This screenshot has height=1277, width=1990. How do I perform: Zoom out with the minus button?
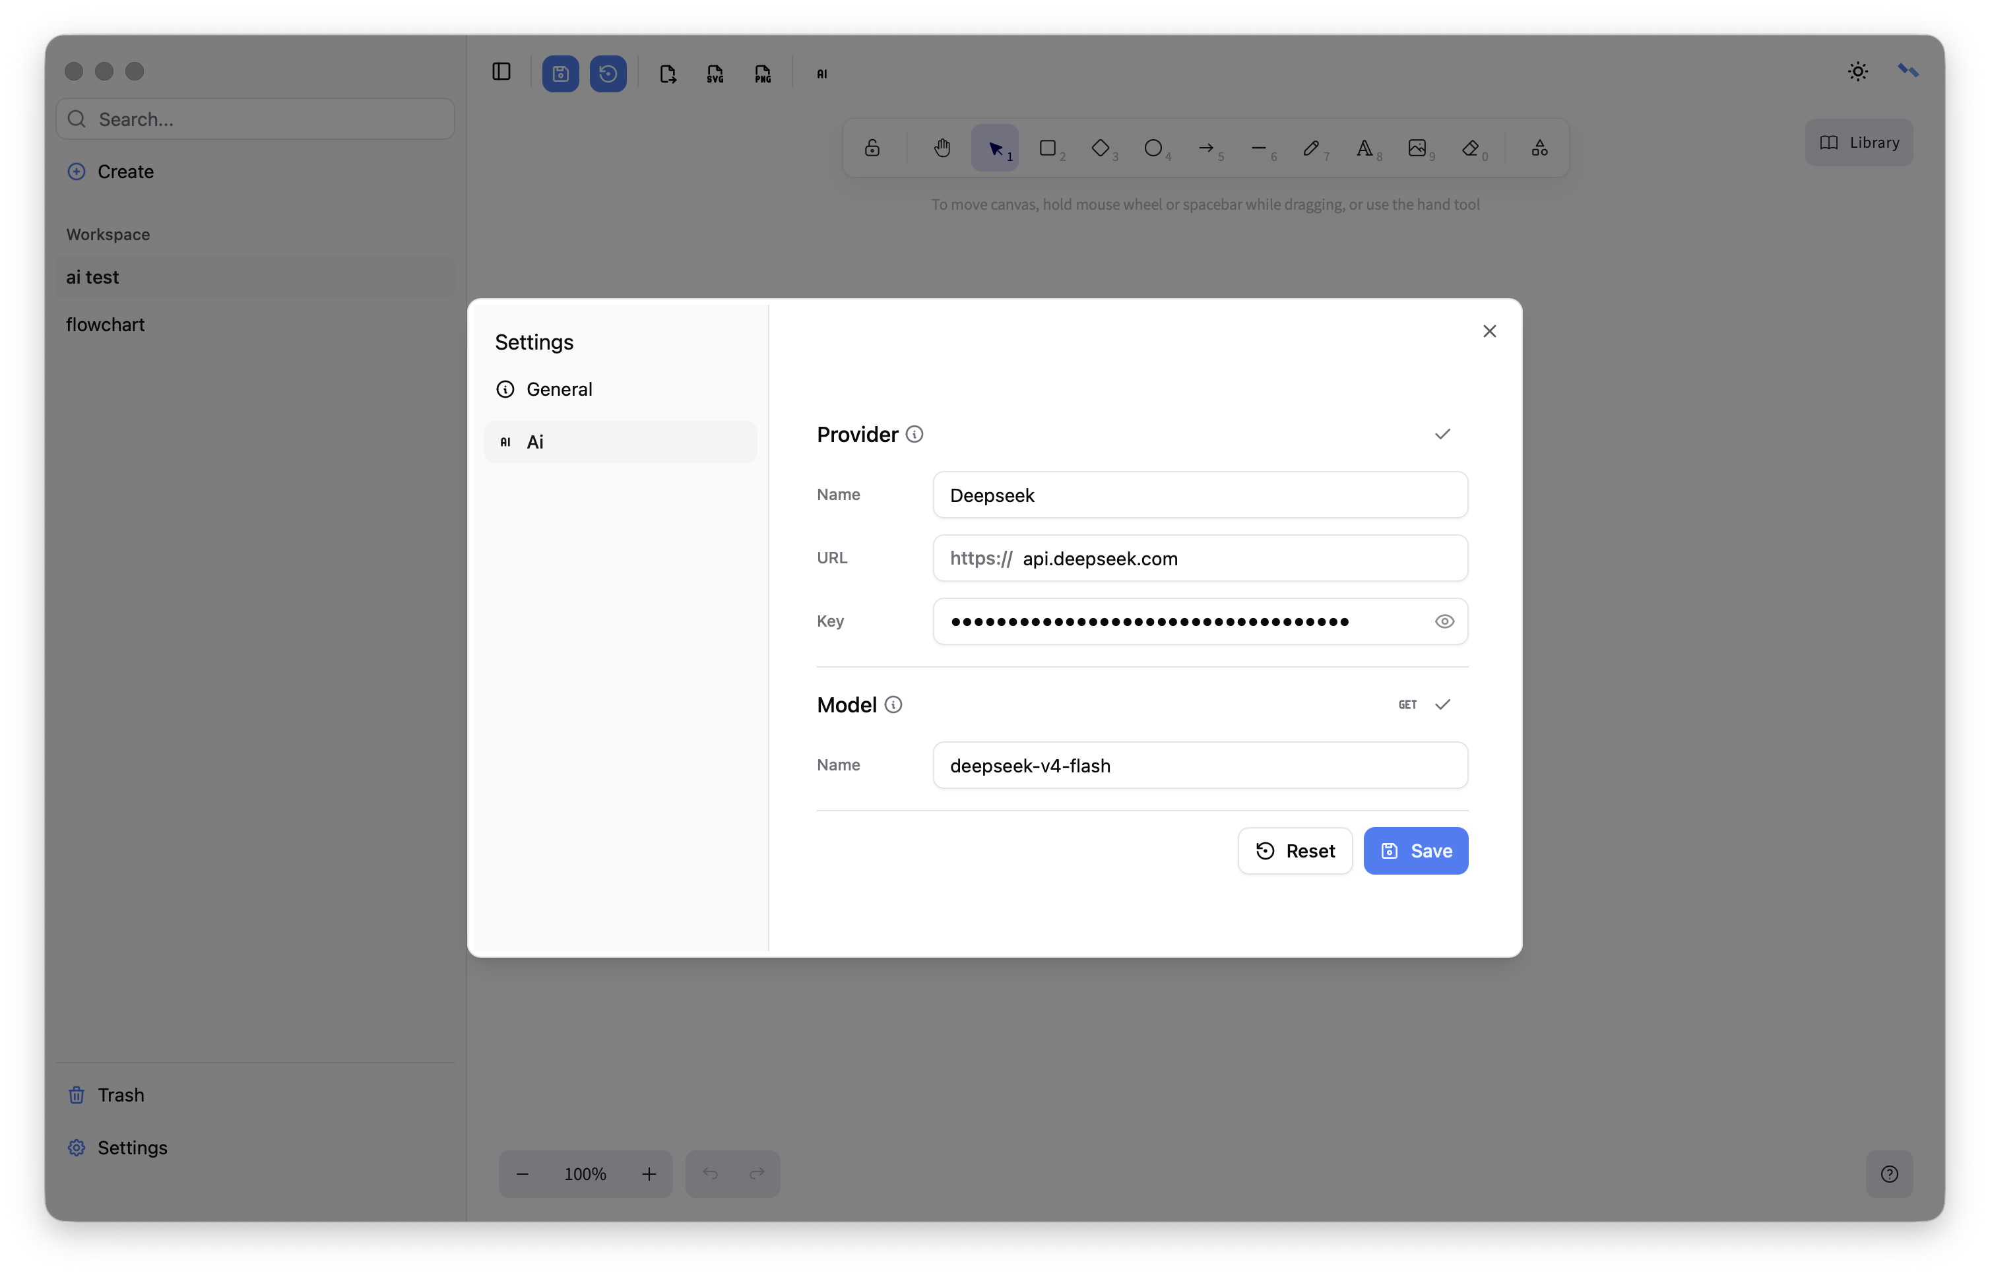(x=523, y=1174)
